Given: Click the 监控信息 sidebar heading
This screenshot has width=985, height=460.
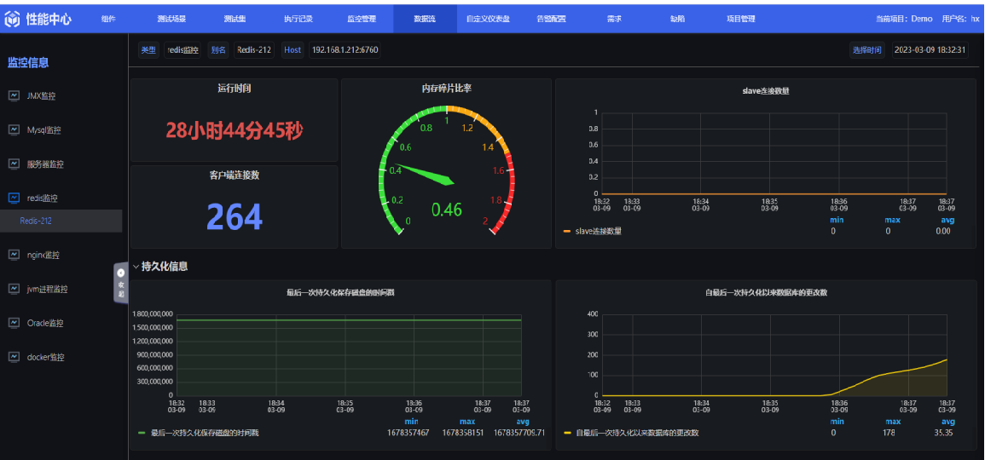Looking at the screenshot, I should coord(28,62).
